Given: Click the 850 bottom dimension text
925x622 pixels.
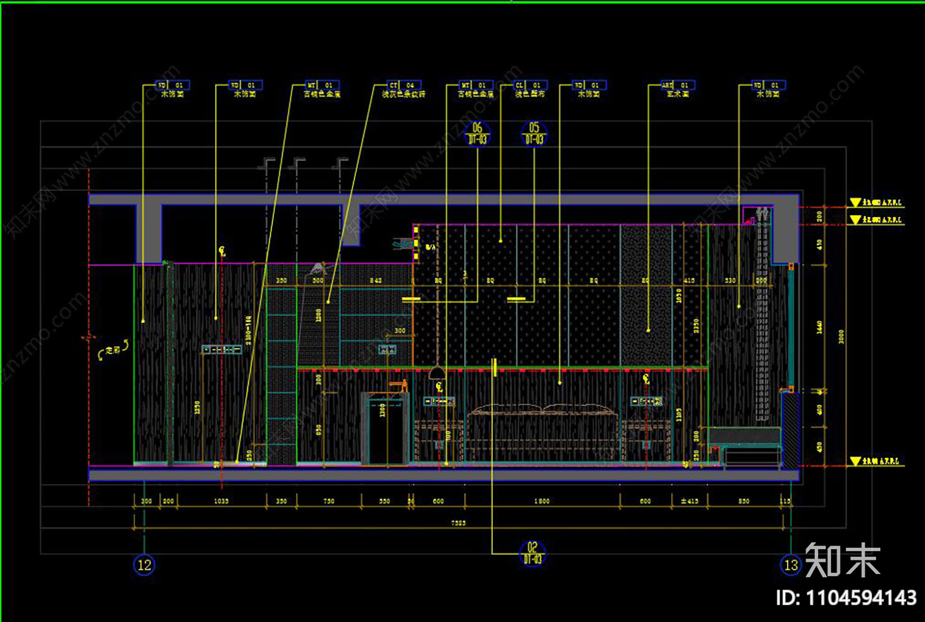Looking at the screenshot, I should [744, 501].
